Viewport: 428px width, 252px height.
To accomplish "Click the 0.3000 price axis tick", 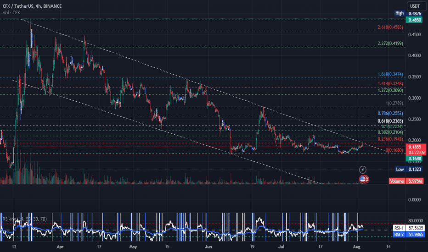I will coord(414,98).
